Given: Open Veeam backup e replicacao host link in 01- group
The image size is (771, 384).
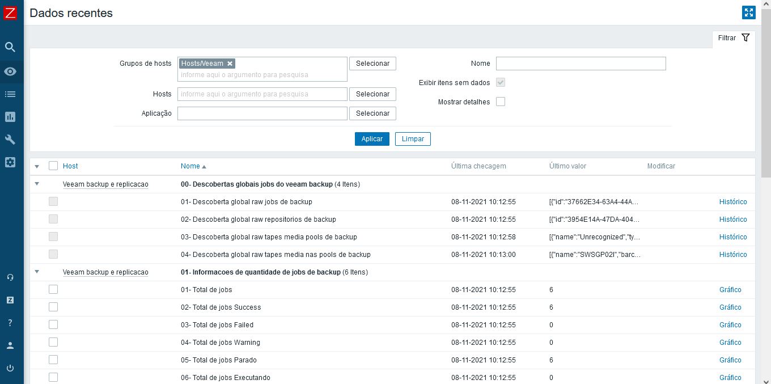Looking at the screenshot, I should point(105,272).
